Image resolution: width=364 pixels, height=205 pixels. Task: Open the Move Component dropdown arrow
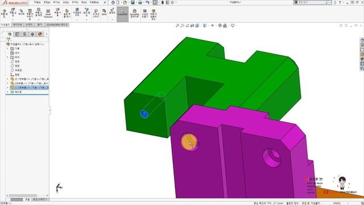pyautogui.click(x=57, y=20)
